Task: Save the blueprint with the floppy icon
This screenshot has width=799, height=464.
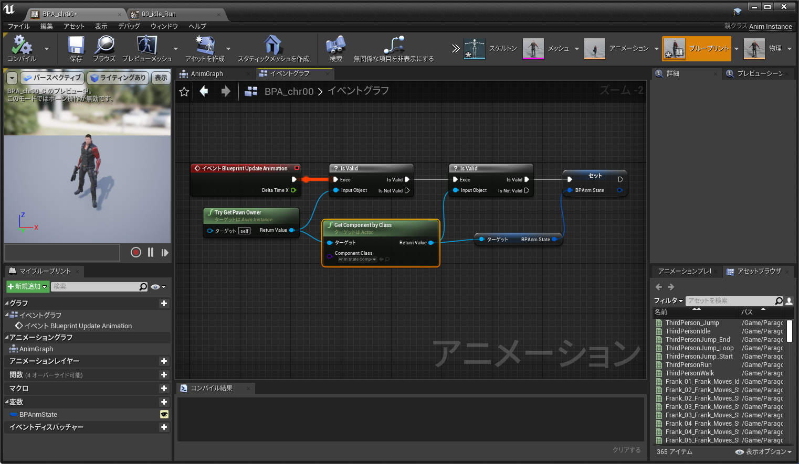Action: pyautogui.click(x=76, y=45)
